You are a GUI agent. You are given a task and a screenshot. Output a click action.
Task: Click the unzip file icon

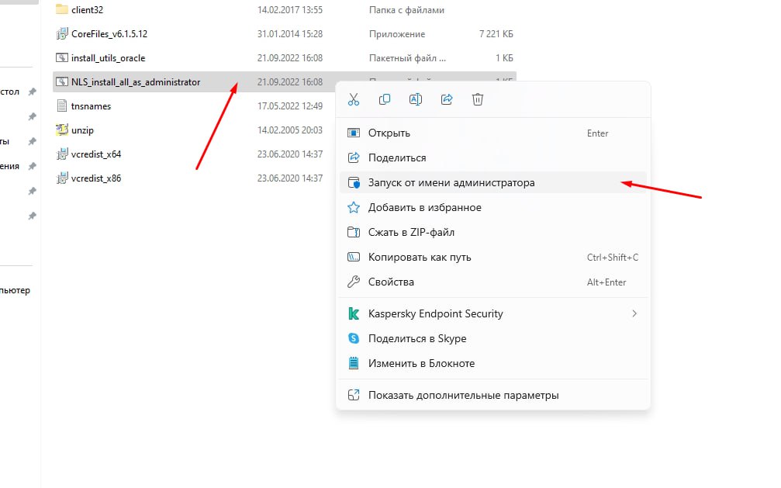click(x=62, y=130)
